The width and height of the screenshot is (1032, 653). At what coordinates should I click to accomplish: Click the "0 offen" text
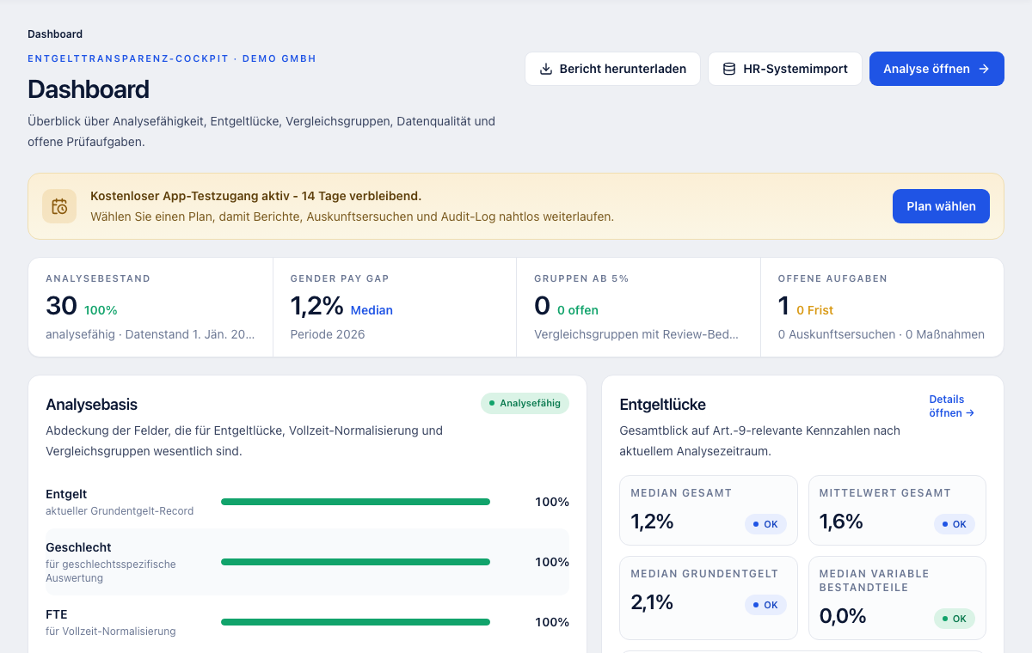point(578,310)
